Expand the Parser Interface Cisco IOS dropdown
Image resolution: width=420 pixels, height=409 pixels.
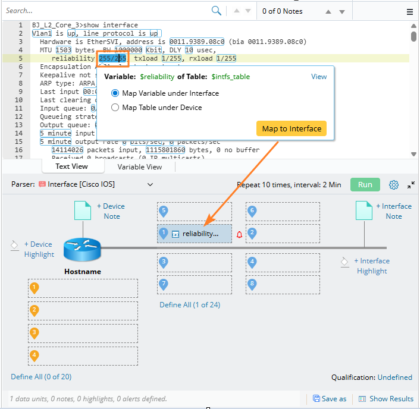tap(149, 185)
